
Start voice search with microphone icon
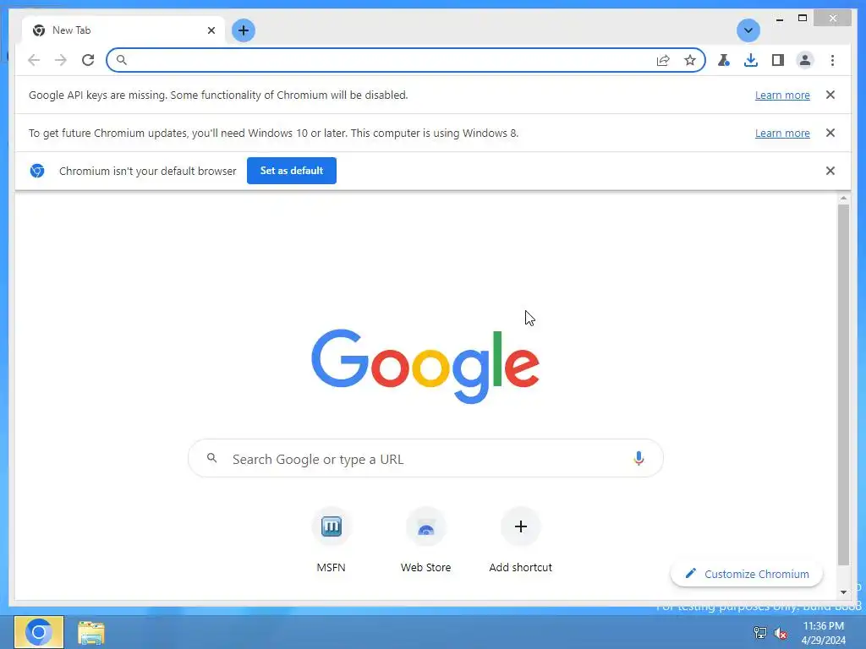click(639, 458)
